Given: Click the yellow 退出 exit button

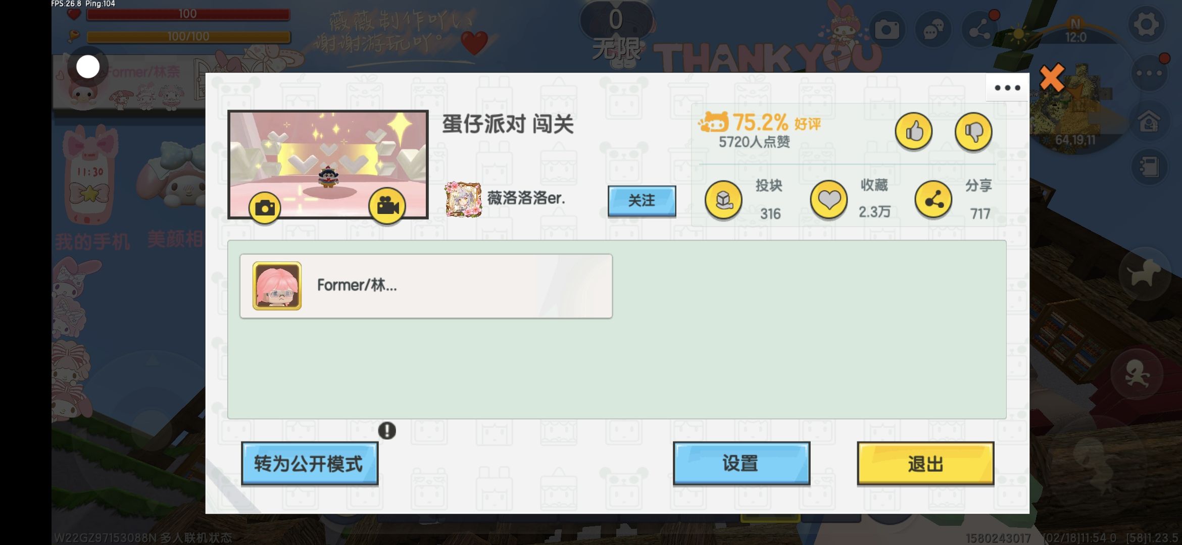Looking at the screenshot, I should tap(925, 463).
